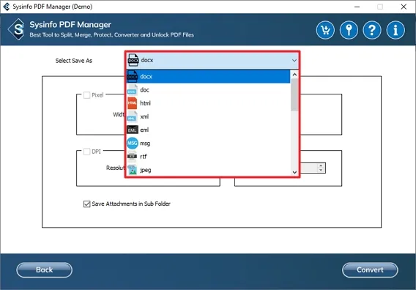The image size is (416, 290).
Task: Click the shopping cart purchase icon
Action: (325, 30)
